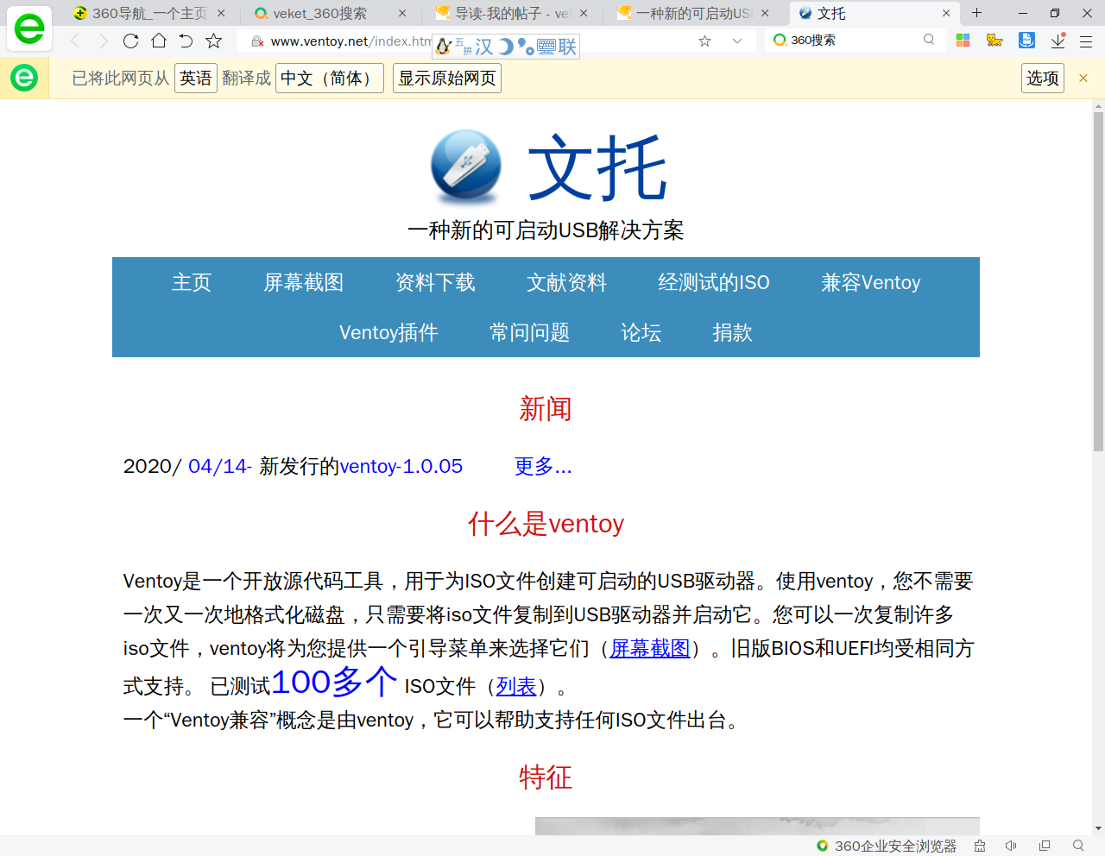Screen dimensions: 1105x856
Task: Open 主页 in site navigation
Action: (192, 283)
